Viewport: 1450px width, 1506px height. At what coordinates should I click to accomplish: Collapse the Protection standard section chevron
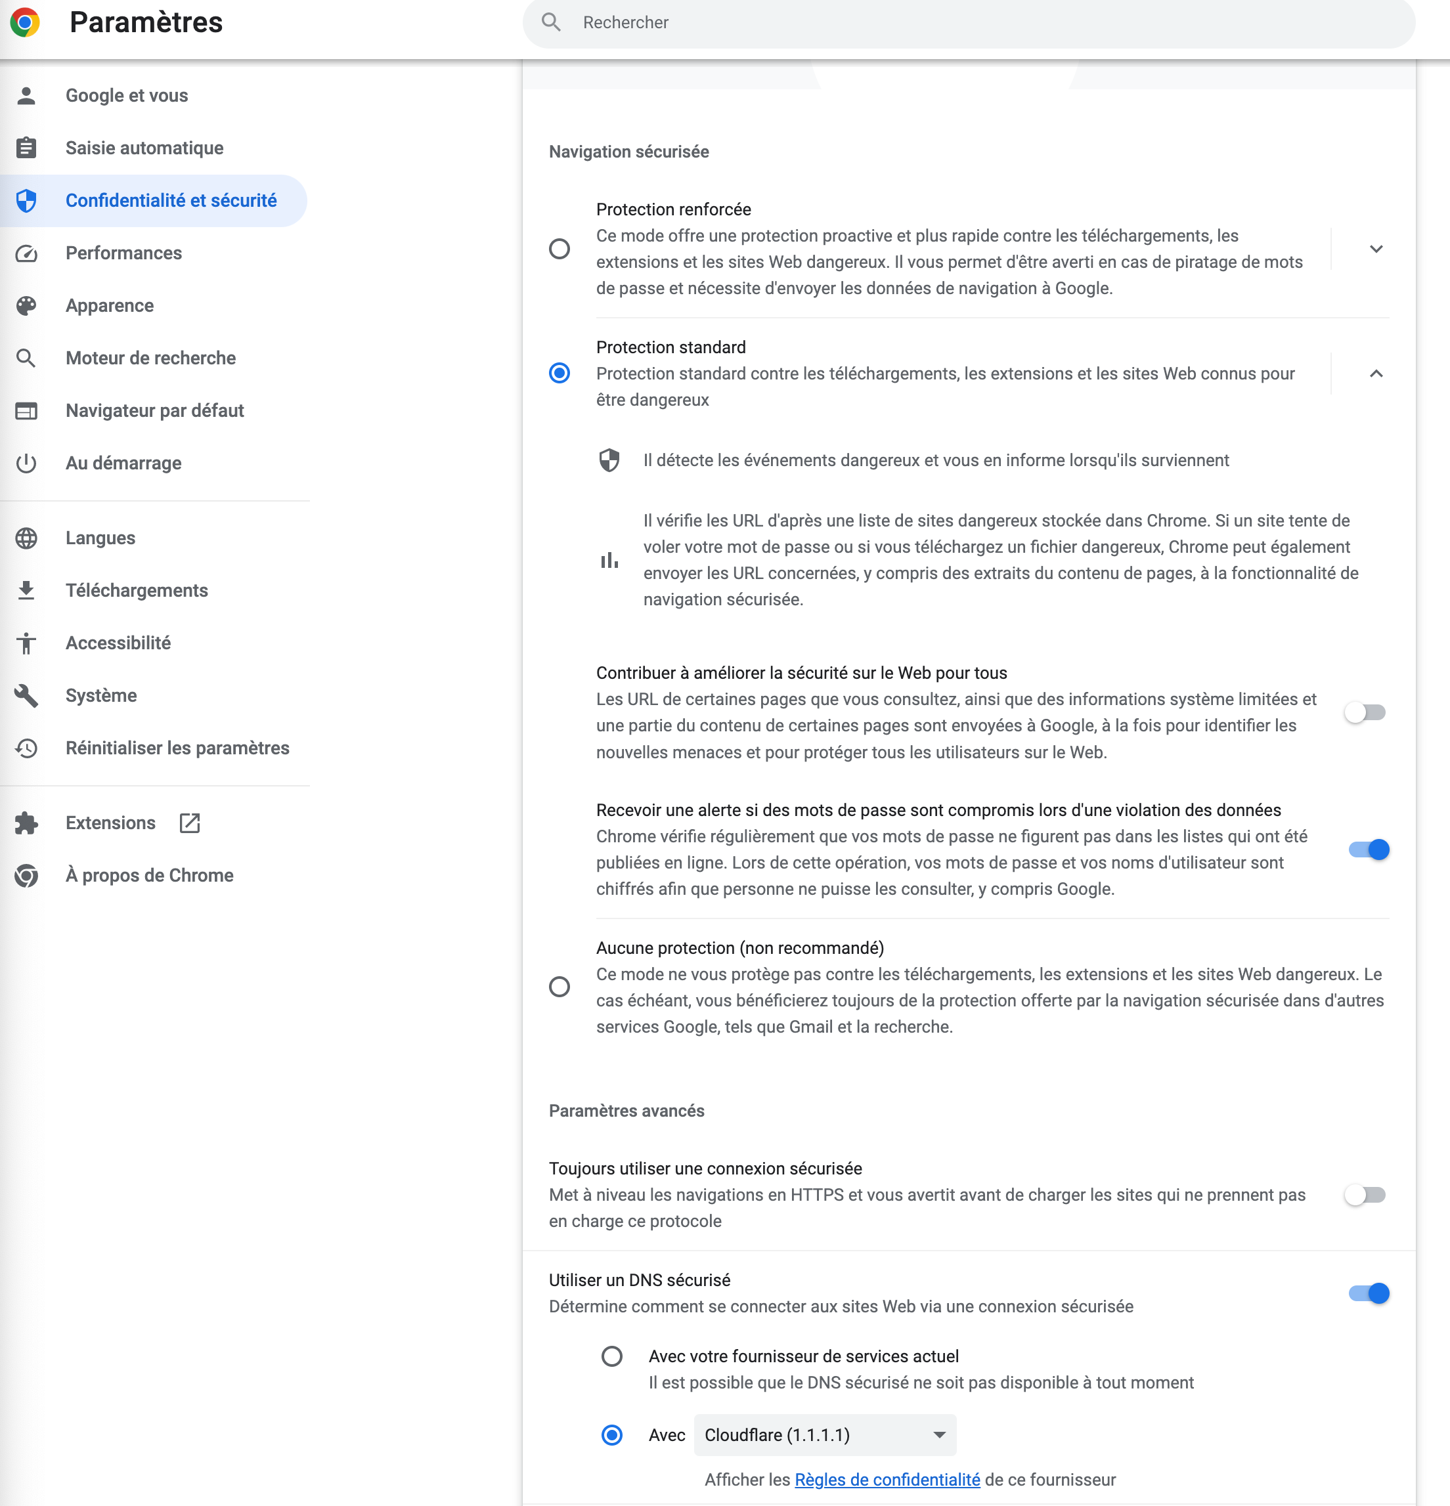[1375, 374]
